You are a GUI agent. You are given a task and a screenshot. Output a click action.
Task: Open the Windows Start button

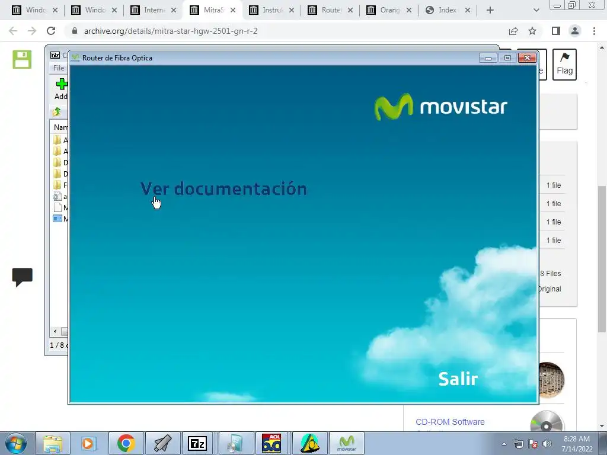pos(15,444)
